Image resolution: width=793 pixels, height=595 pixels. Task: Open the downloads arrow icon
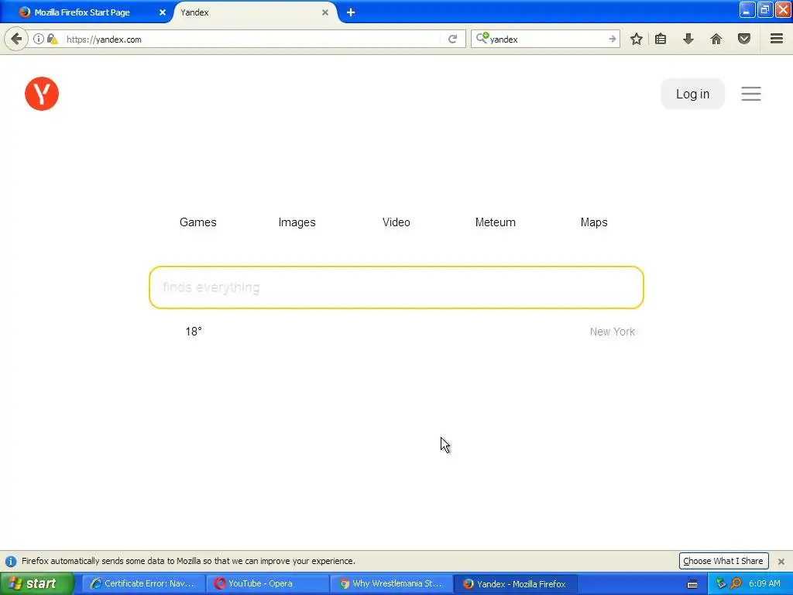(688, 39)
